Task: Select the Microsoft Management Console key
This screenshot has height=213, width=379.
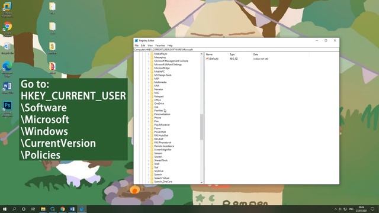Action: [x=171, y=61]
